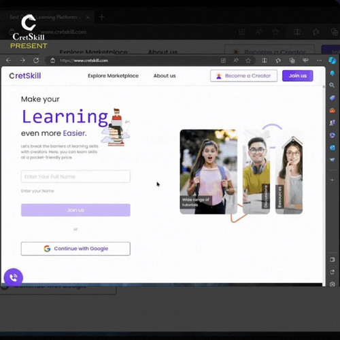Open the sidebar Shopping tag icon

click(x=333, y=98)
